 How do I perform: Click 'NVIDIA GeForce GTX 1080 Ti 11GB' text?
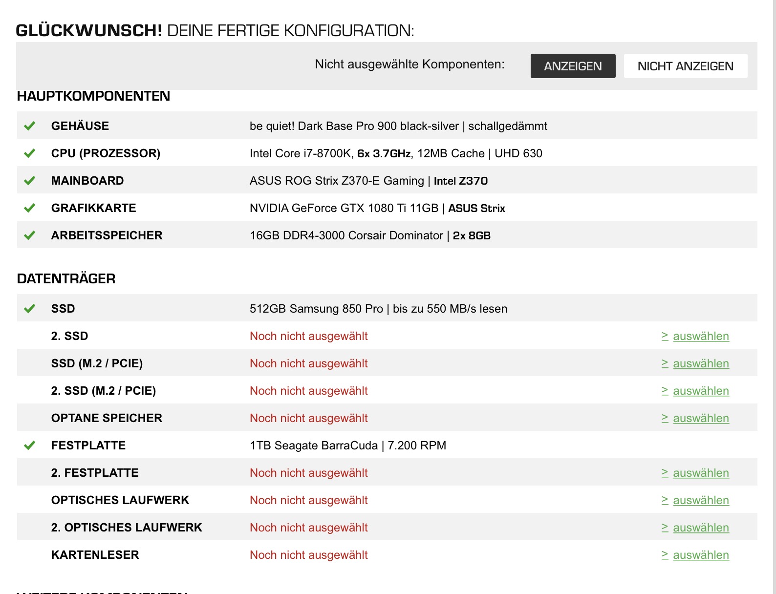pos(344,208)
